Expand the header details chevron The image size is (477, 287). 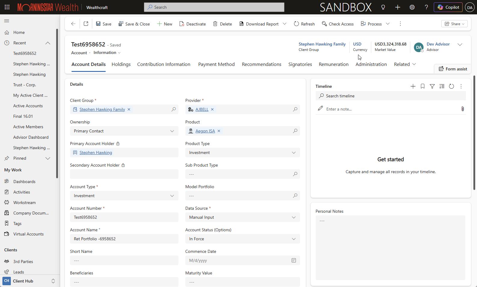click(460, 44)
